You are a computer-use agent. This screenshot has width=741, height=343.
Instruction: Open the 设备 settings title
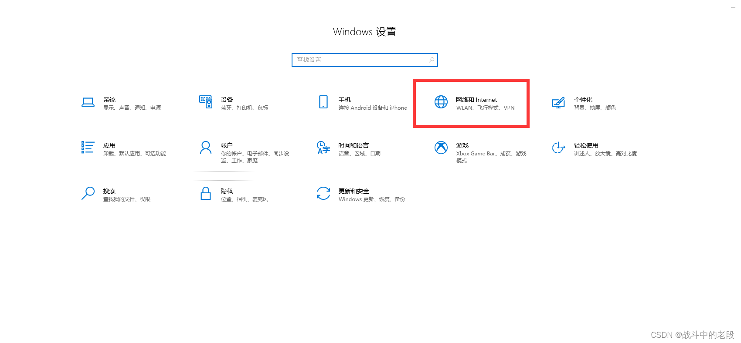coord(227,100)
